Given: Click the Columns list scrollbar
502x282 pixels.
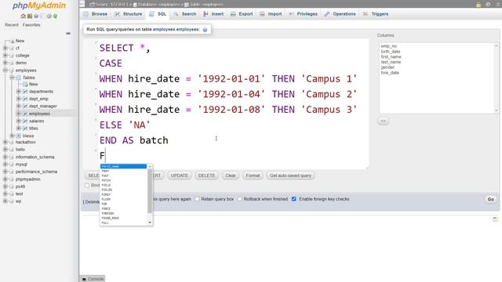Looking at the screenshot, I should coord(497,78).
